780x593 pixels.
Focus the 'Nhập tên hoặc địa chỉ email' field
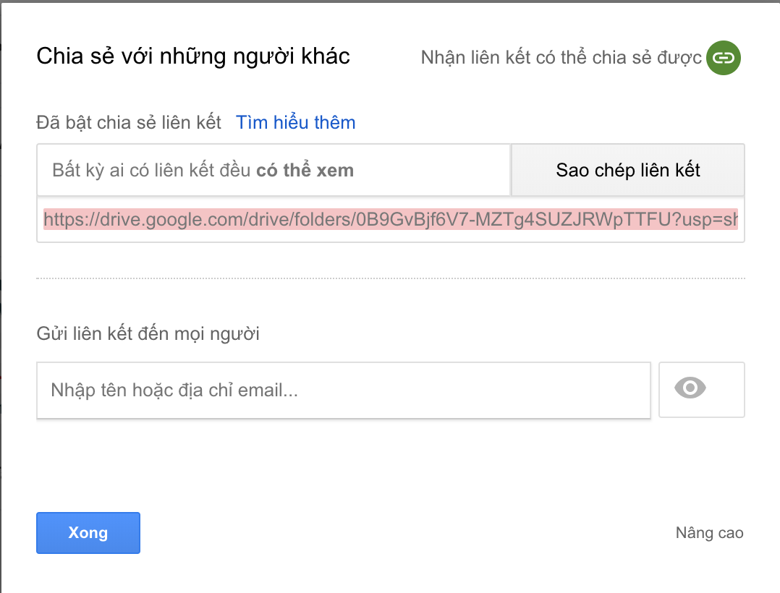344,391
